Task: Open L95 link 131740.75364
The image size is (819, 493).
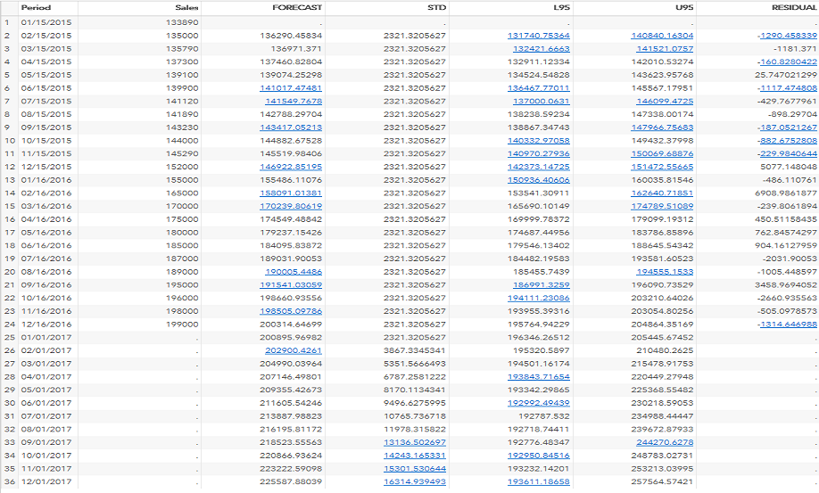Action: tap(539, 36)
